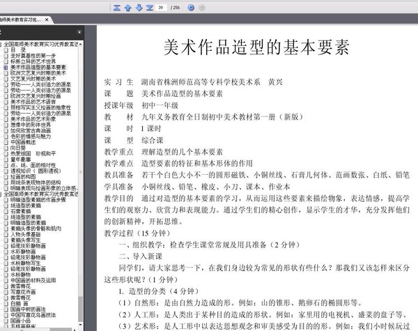Click the greyed next view button

coord(202,8)
